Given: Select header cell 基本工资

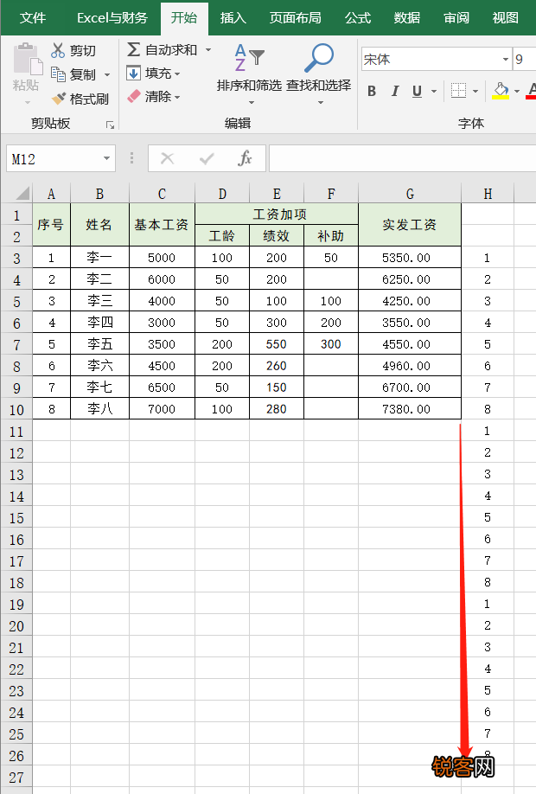Looking at the screenshot, I should pos(162,225).
